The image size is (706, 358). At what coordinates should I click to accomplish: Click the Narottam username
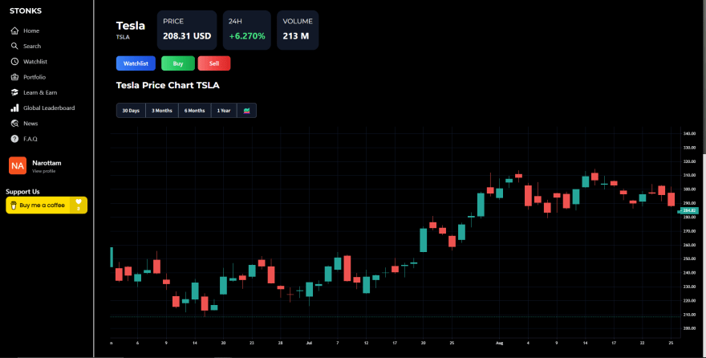(x=47, y=163)
